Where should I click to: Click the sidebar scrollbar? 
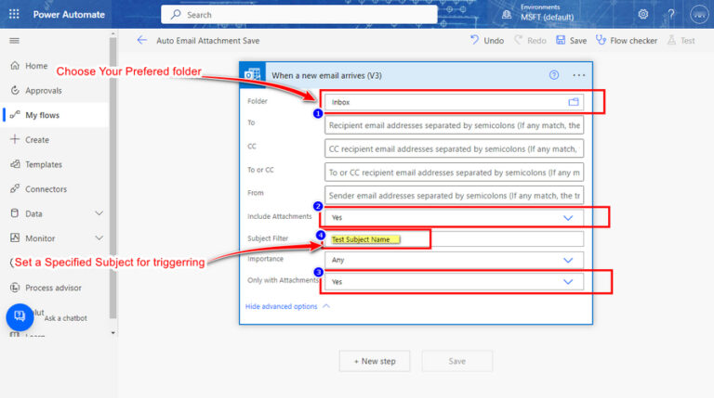click(x=112, y=177)
